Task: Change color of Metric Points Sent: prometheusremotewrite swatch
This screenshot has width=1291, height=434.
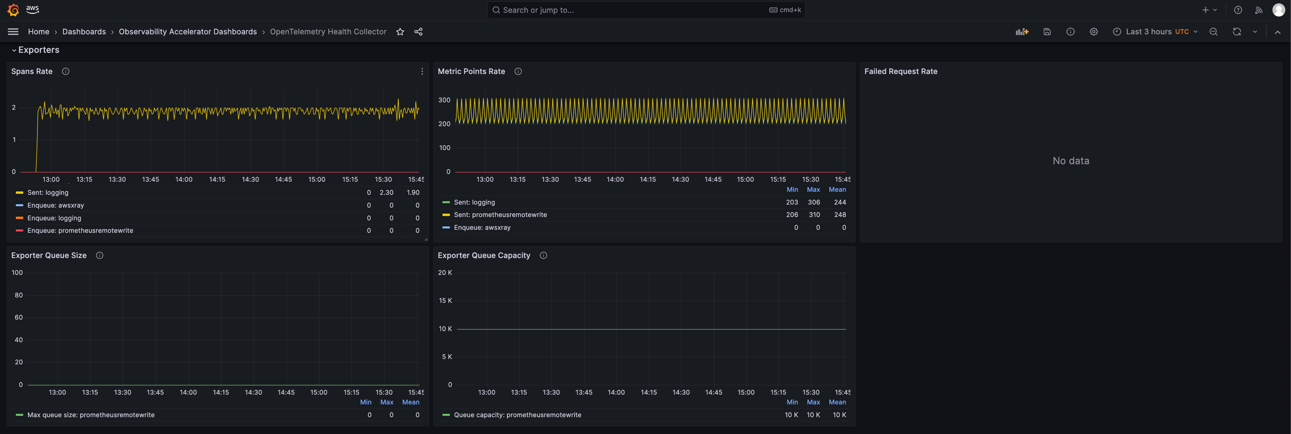Action: tap(446, 215)
